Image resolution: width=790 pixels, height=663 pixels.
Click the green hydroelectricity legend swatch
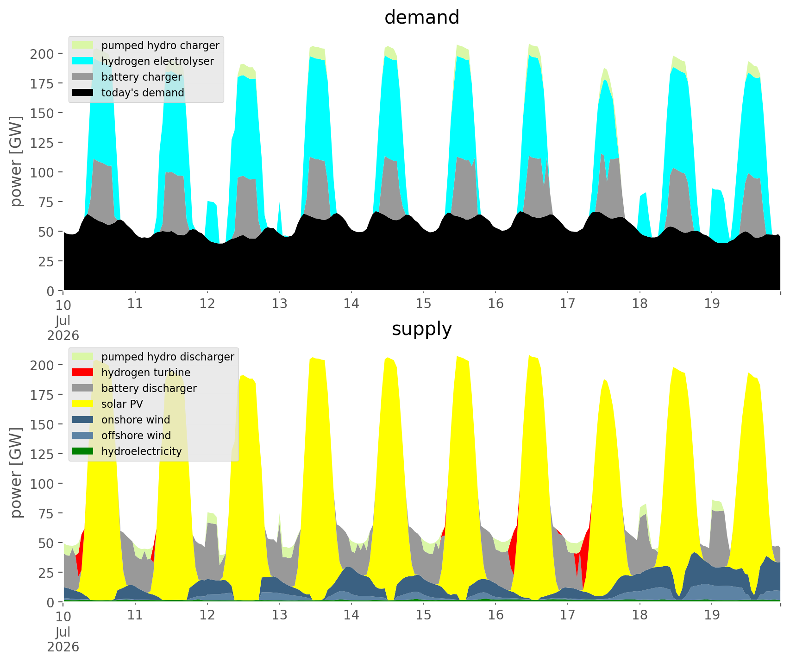(x=83, y=451)
